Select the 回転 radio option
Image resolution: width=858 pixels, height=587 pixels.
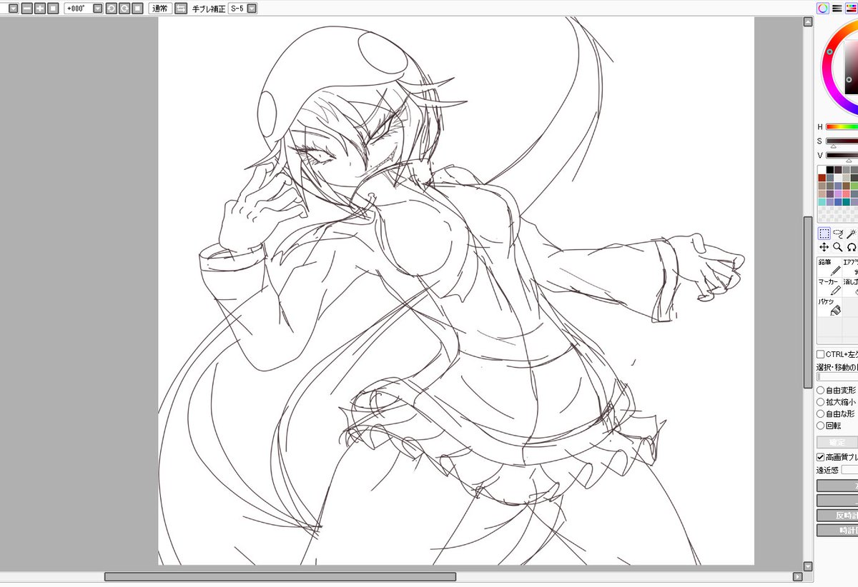click(820, 426)
